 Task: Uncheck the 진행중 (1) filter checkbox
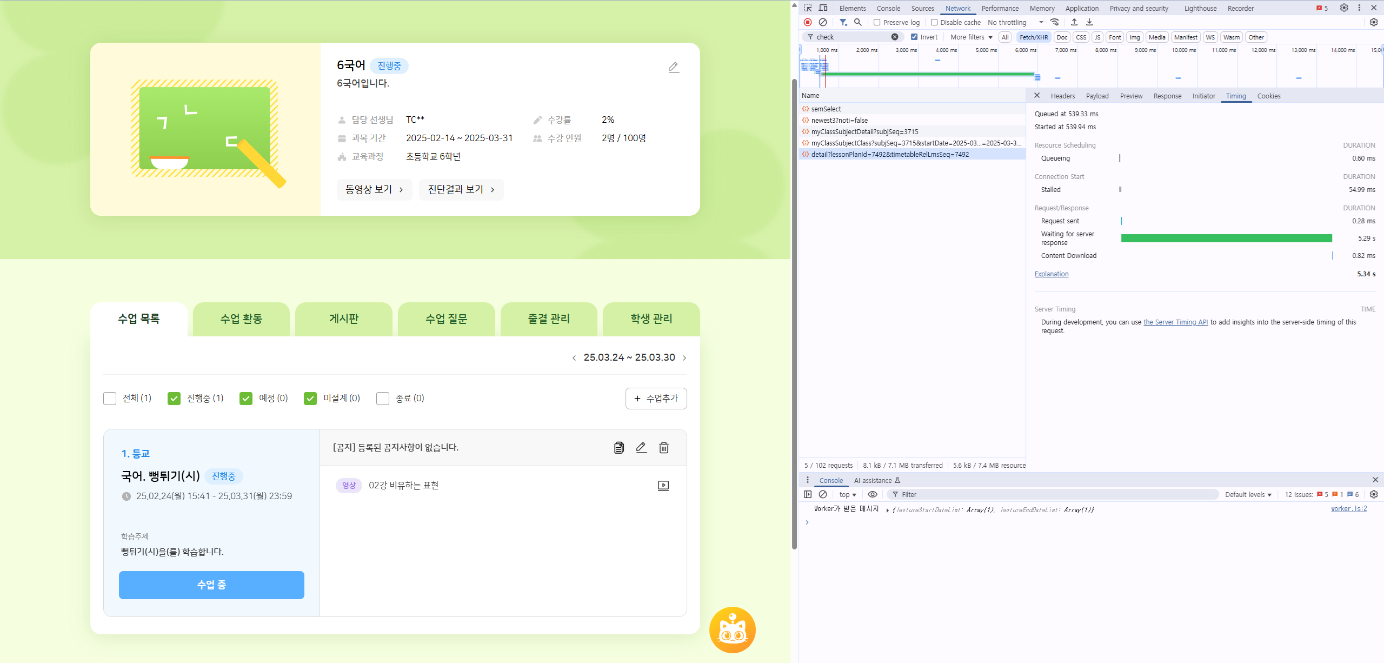174,399
